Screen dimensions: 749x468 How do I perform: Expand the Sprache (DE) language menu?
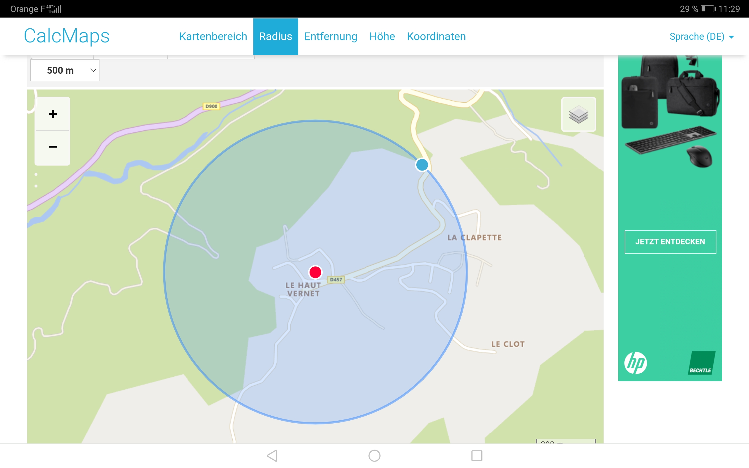(x=701, y=37)
